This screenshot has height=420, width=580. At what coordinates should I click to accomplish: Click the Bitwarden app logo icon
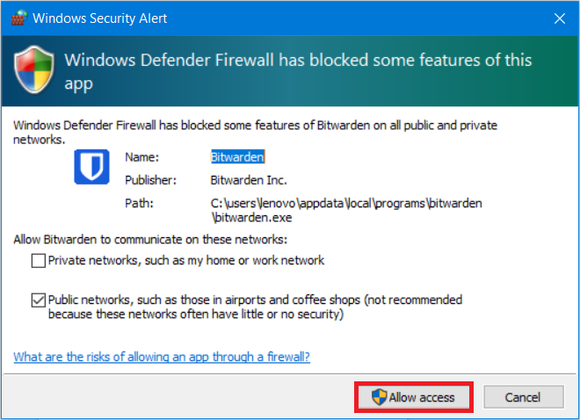pyautogui.click(x=91, y=167)
